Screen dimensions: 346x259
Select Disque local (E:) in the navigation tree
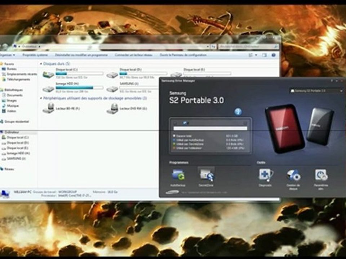tap(15, 148)
